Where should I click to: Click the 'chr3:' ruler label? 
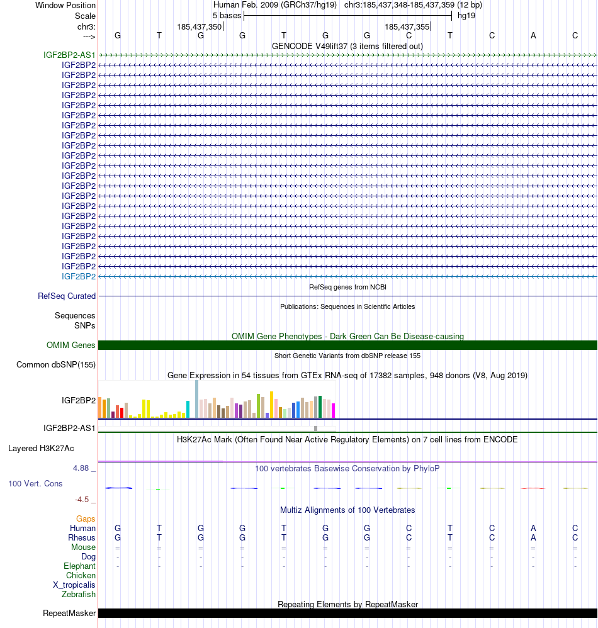click(x=86, y=27)
